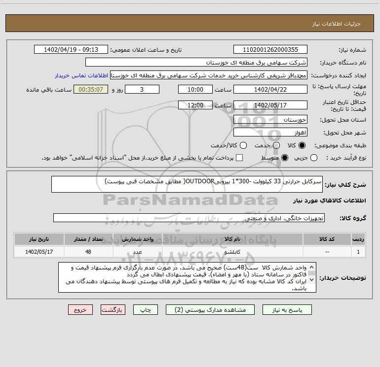The image size is (380, 367).
Task: Click the need number field 1102001262000355
Action: (x=270, y=50)
